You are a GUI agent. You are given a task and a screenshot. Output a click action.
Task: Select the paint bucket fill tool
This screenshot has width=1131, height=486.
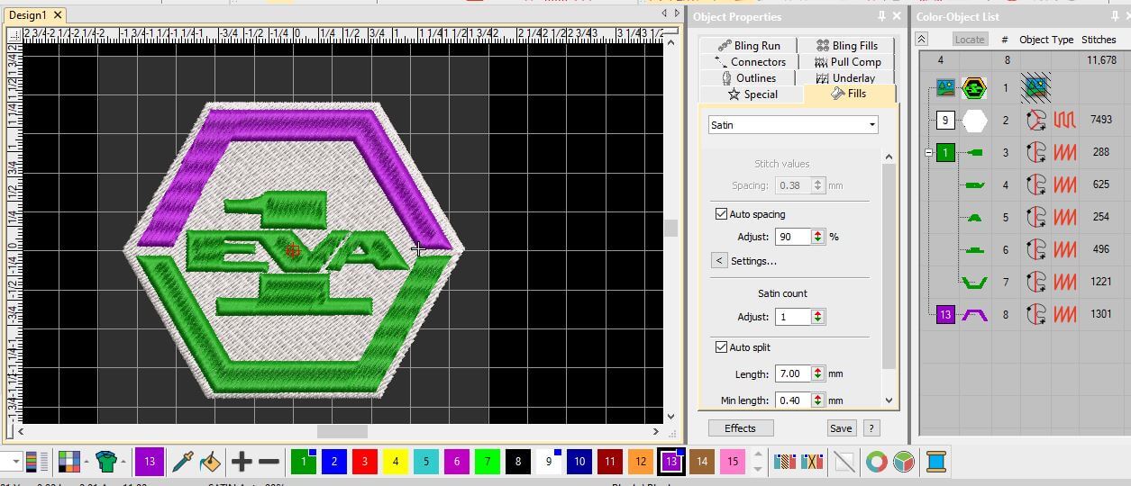210,462
